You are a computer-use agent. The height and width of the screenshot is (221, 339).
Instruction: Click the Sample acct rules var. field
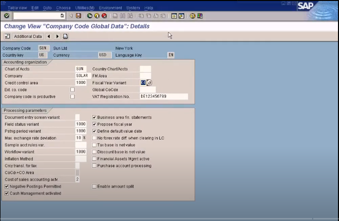click(x=81, y=145)
